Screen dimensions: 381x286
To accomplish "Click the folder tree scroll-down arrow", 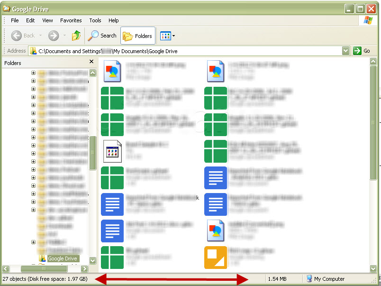I will (92, 260).
